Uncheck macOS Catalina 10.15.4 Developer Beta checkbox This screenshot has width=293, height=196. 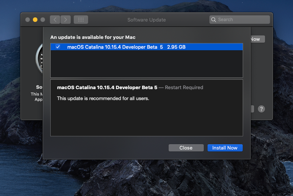(x=58, y=47)
